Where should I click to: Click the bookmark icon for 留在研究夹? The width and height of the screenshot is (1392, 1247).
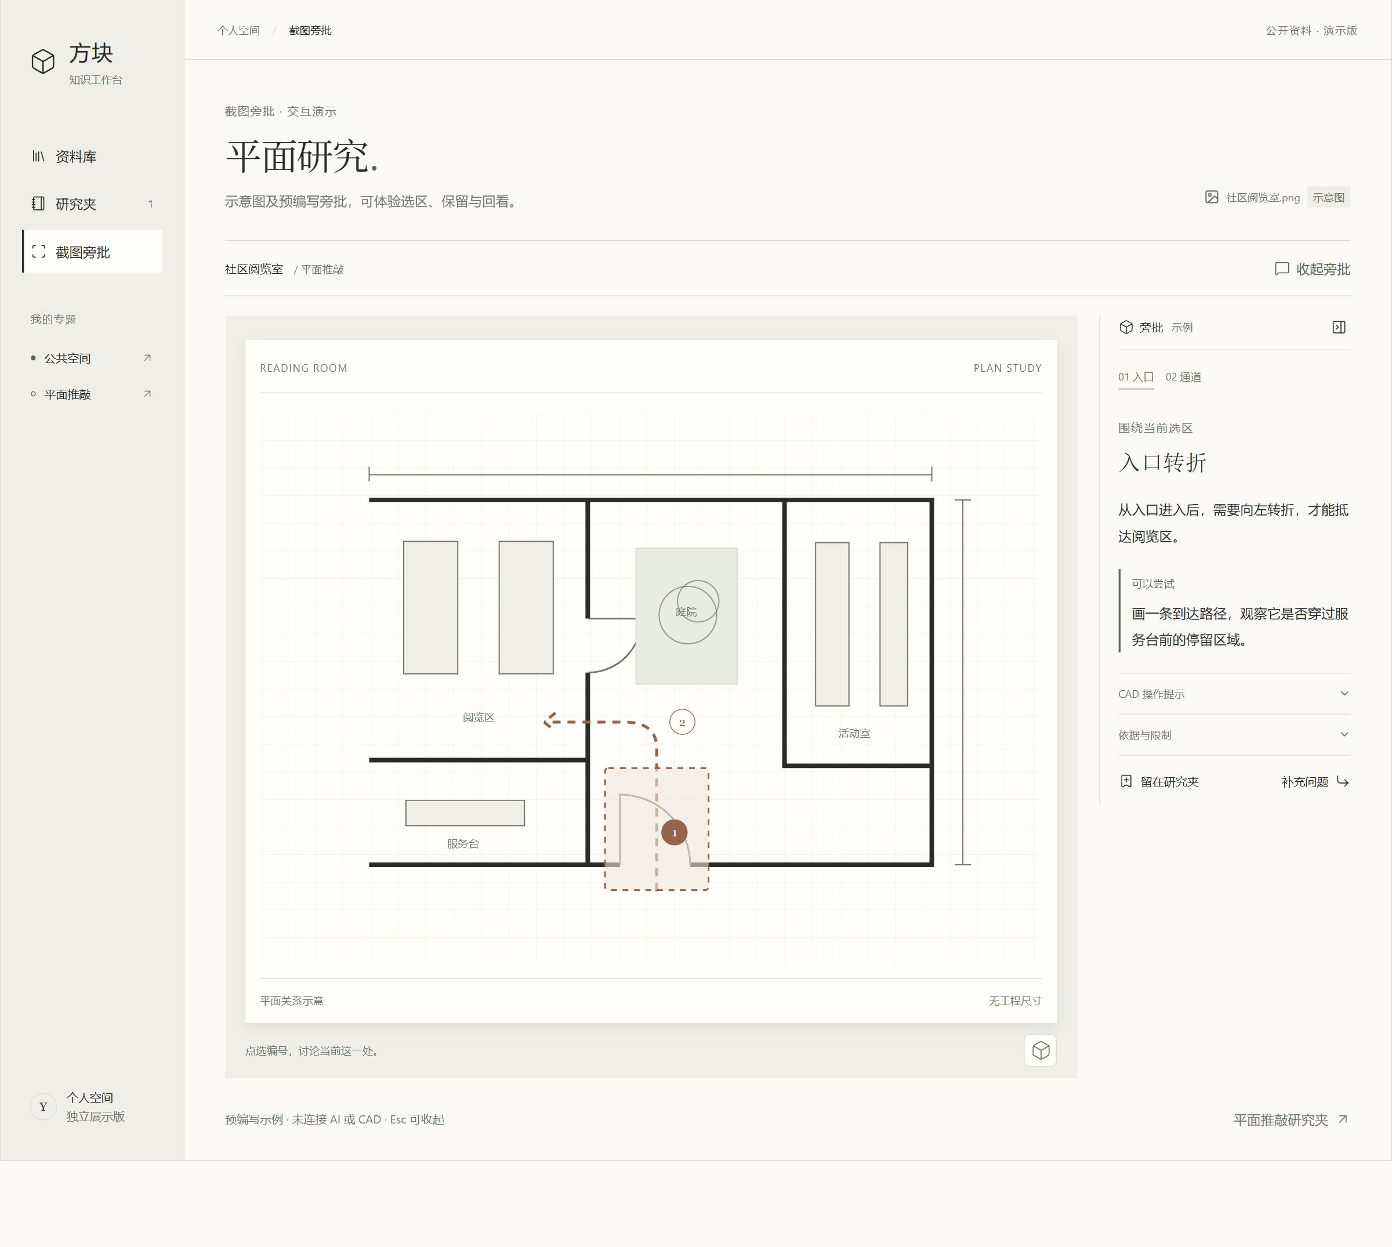[x=1126, y=781]
